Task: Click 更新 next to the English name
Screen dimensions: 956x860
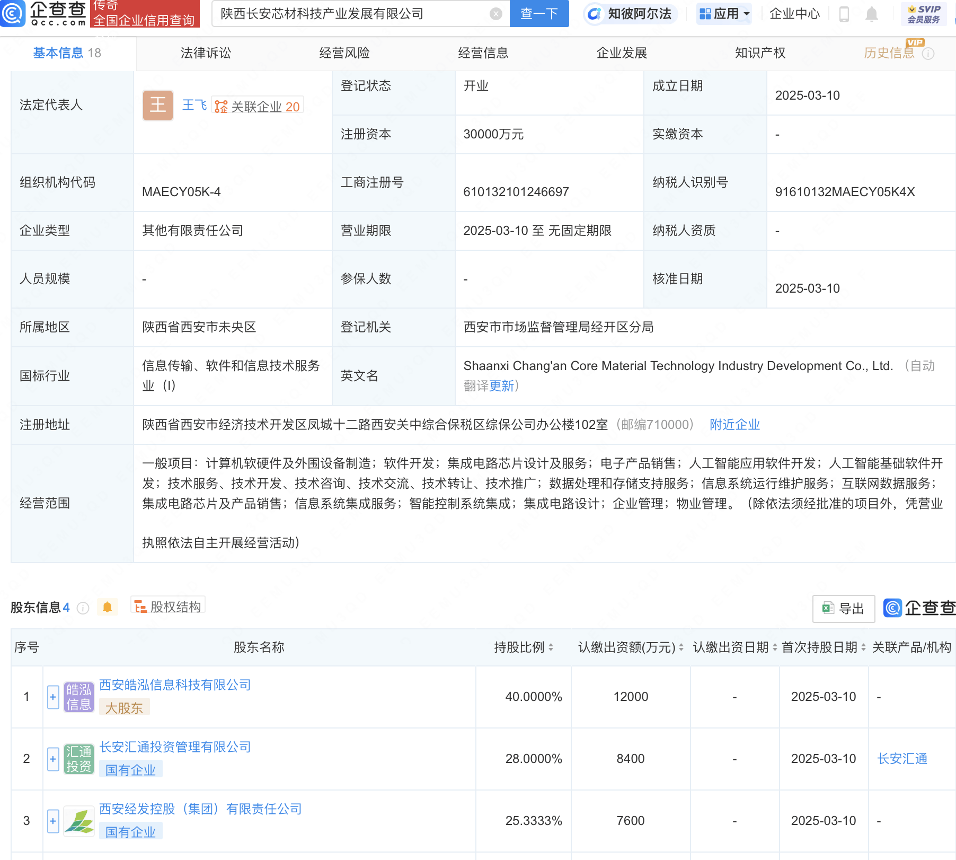Action: point(501,386)
